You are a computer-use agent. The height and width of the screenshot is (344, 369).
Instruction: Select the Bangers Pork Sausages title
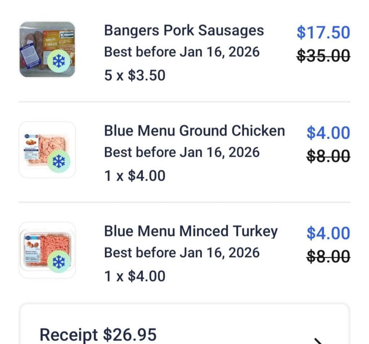pos(184,31)
